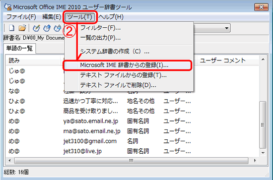
Task: Open the ファイル(F) menu
Action: 21,17
